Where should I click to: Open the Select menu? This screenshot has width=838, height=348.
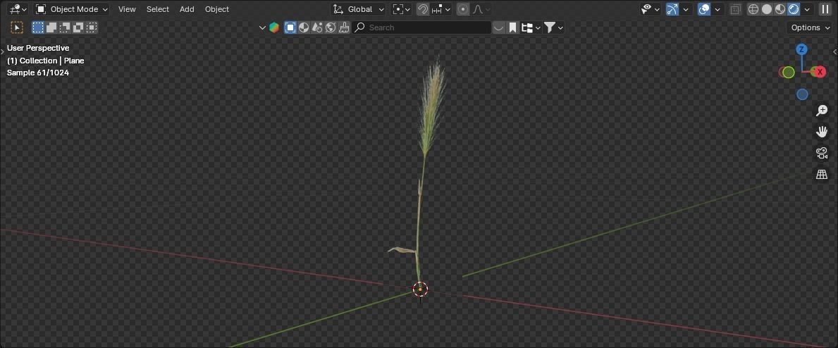tap(158, 9)
